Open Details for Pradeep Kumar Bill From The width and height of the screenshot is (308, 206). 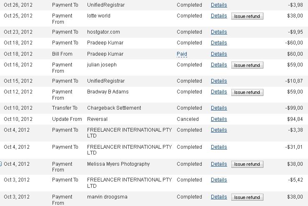tap(219, 54)
